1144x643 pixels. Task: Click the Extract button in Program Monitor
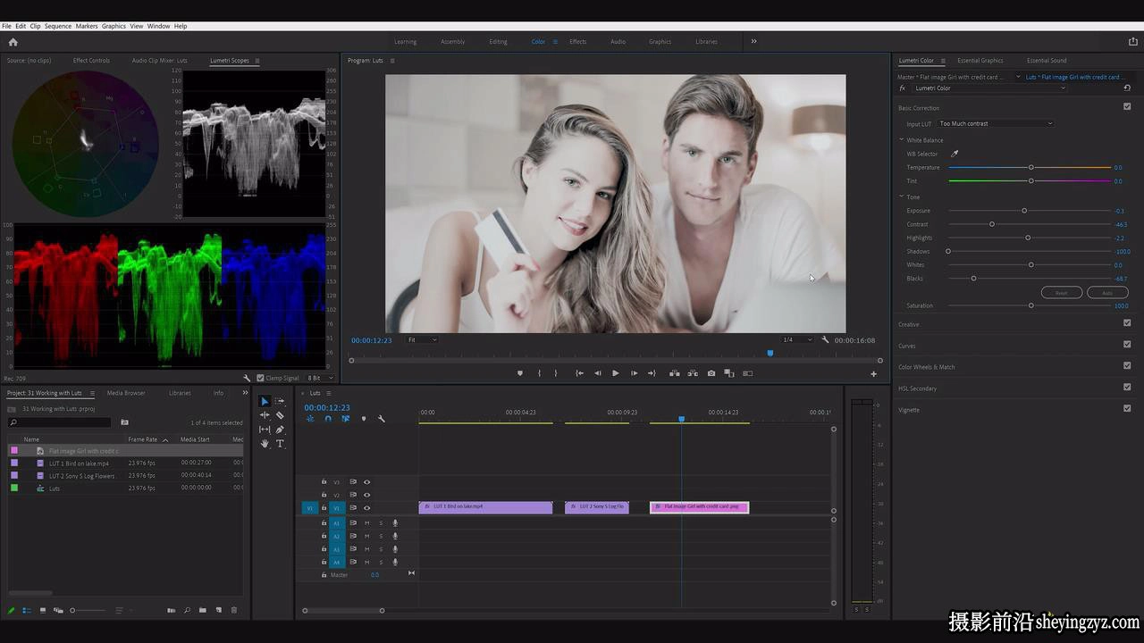click(x=693, y=373)
